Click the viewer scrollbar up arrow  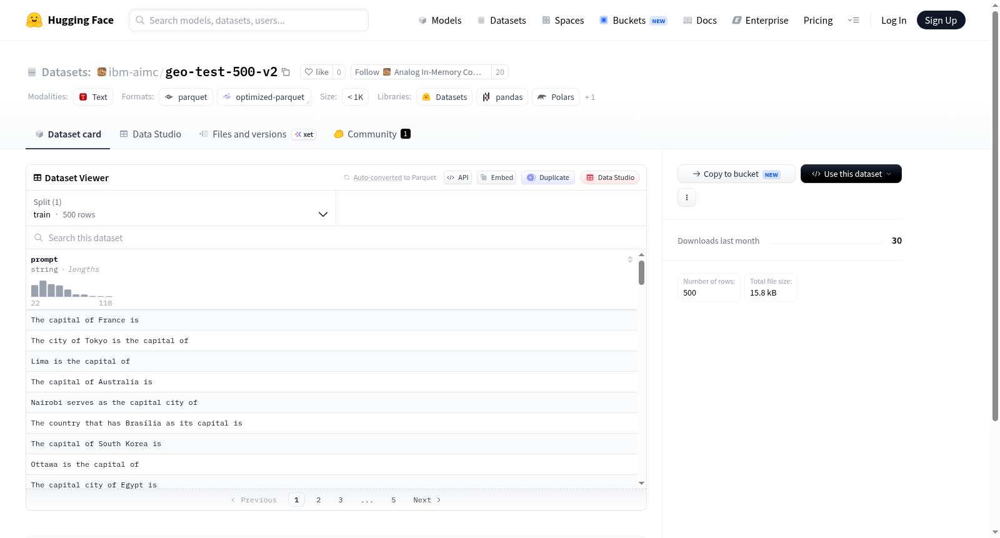click(x=641, y=255)
